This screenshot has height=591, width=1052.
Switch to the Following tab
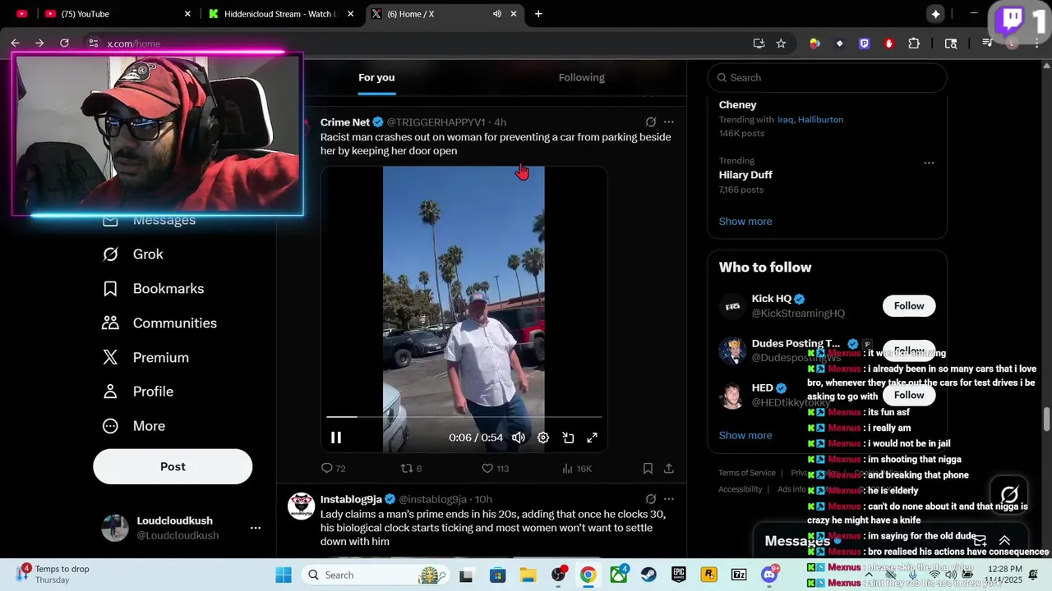pyautogui.click(x=582, y=78)
